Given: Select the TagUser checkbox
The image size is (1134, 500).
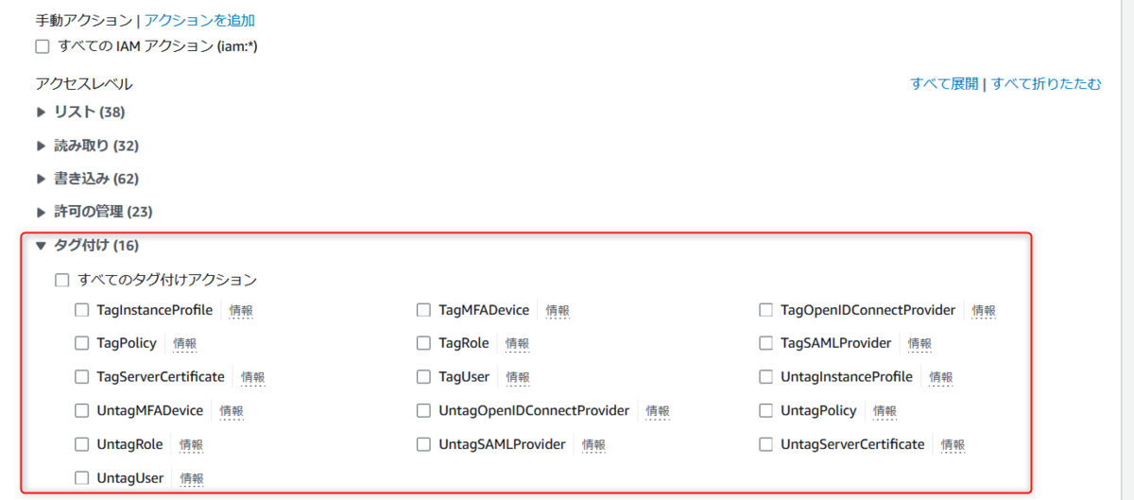Looking at the screenshot, I should coord(424,377).
